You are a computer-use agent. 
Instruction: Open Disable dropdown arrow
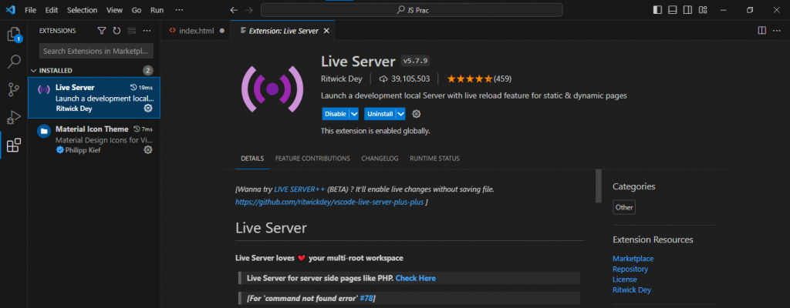click(353, 114)
